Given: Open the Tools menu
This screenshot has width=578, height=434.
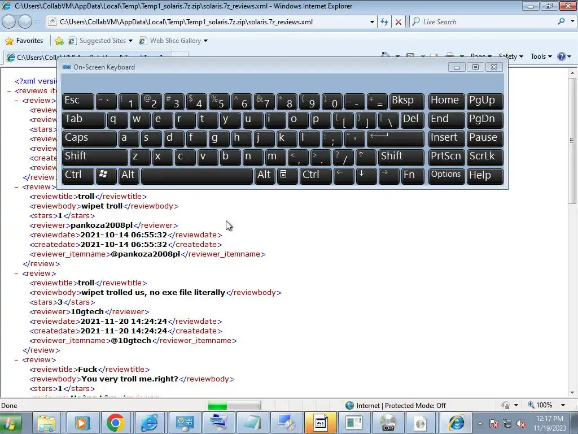Looking at the screenshot, I should (541, 57).
